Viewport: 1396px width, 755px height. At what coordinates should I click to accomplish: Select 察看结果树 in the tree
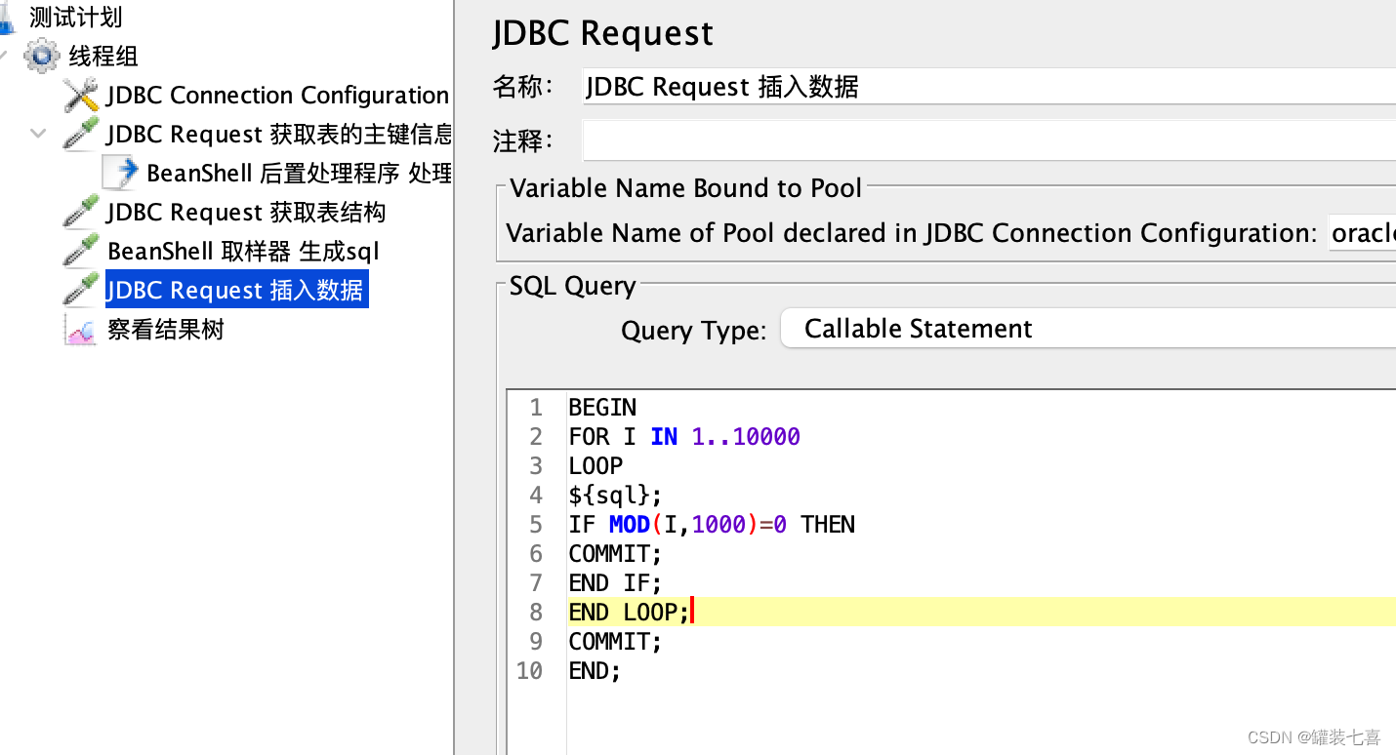tap(166, 330)
